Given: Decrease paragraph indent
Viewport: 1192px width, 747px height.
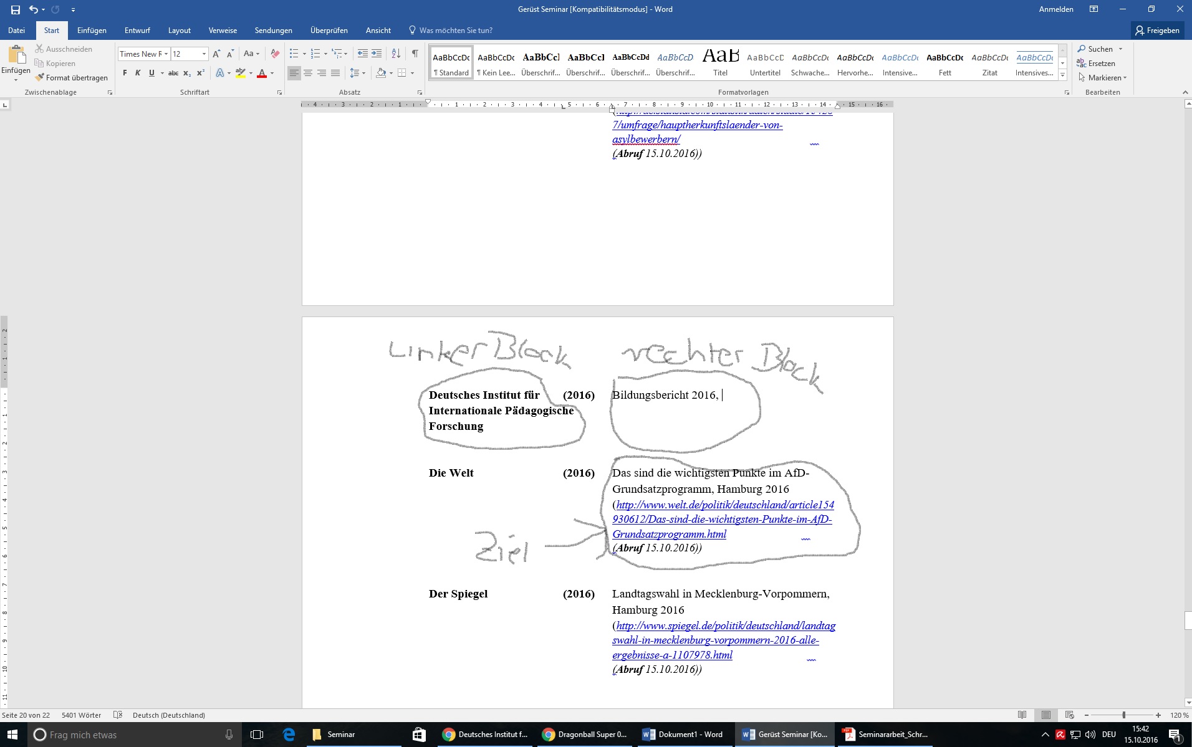Looking at the screenshot, I should [x=363, y=54].
